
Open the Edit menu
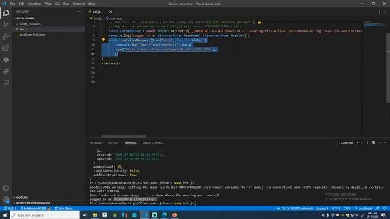22,4
